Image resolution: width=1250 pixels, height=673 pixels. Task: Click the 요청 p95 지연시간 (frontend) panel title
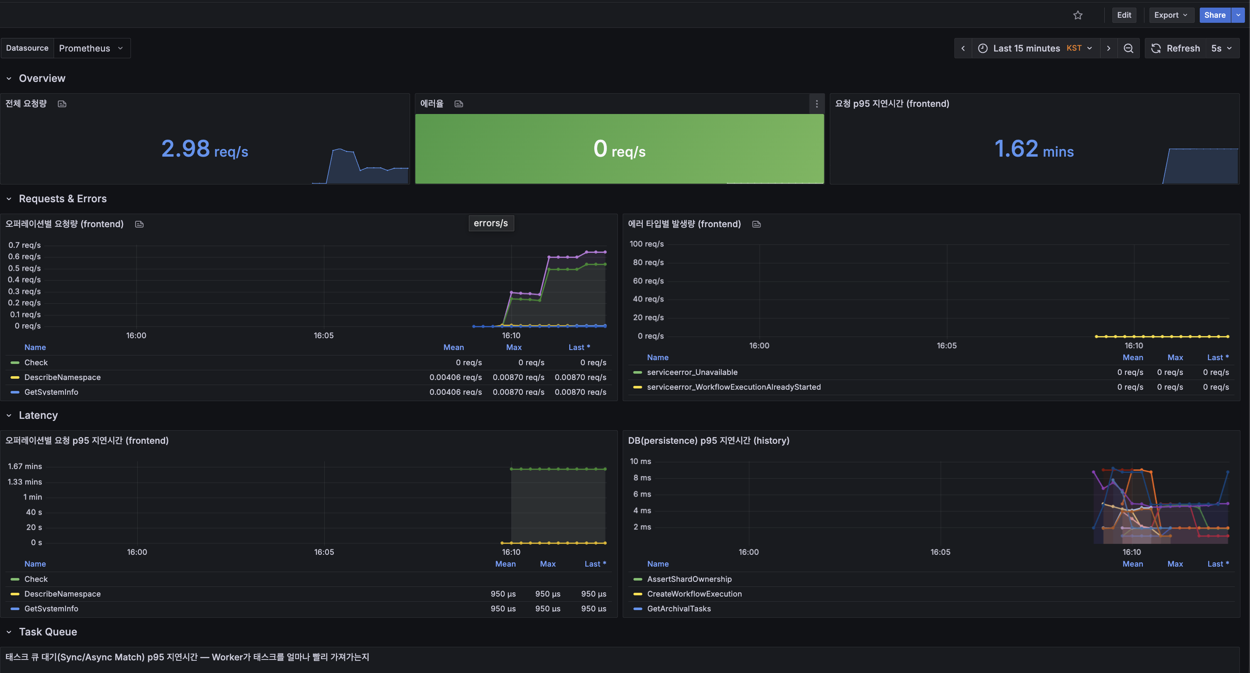point(892,104)
